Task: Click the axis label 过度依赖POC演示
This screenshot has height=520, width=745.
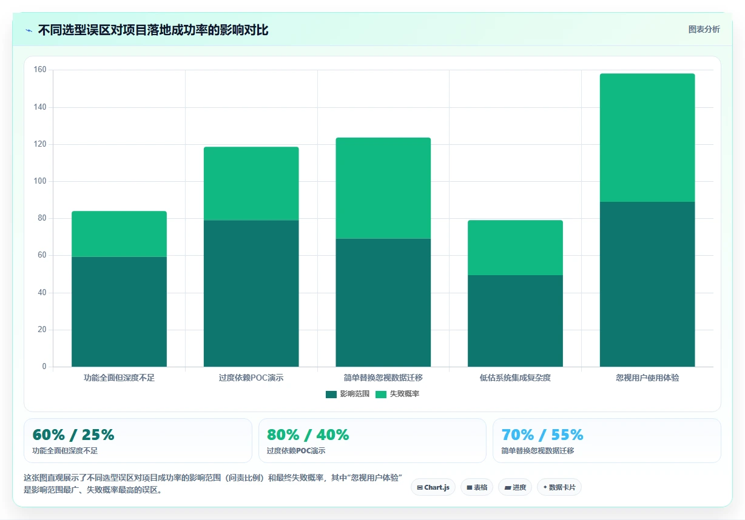Action: [251, 378]
